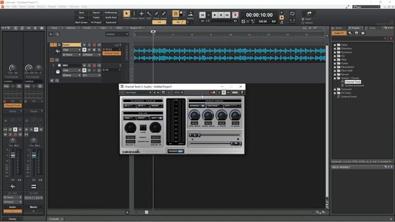Toggle the loop icon in control bar
The width and height of the screenshot is (395, 222).
click(x=292, y=14)
